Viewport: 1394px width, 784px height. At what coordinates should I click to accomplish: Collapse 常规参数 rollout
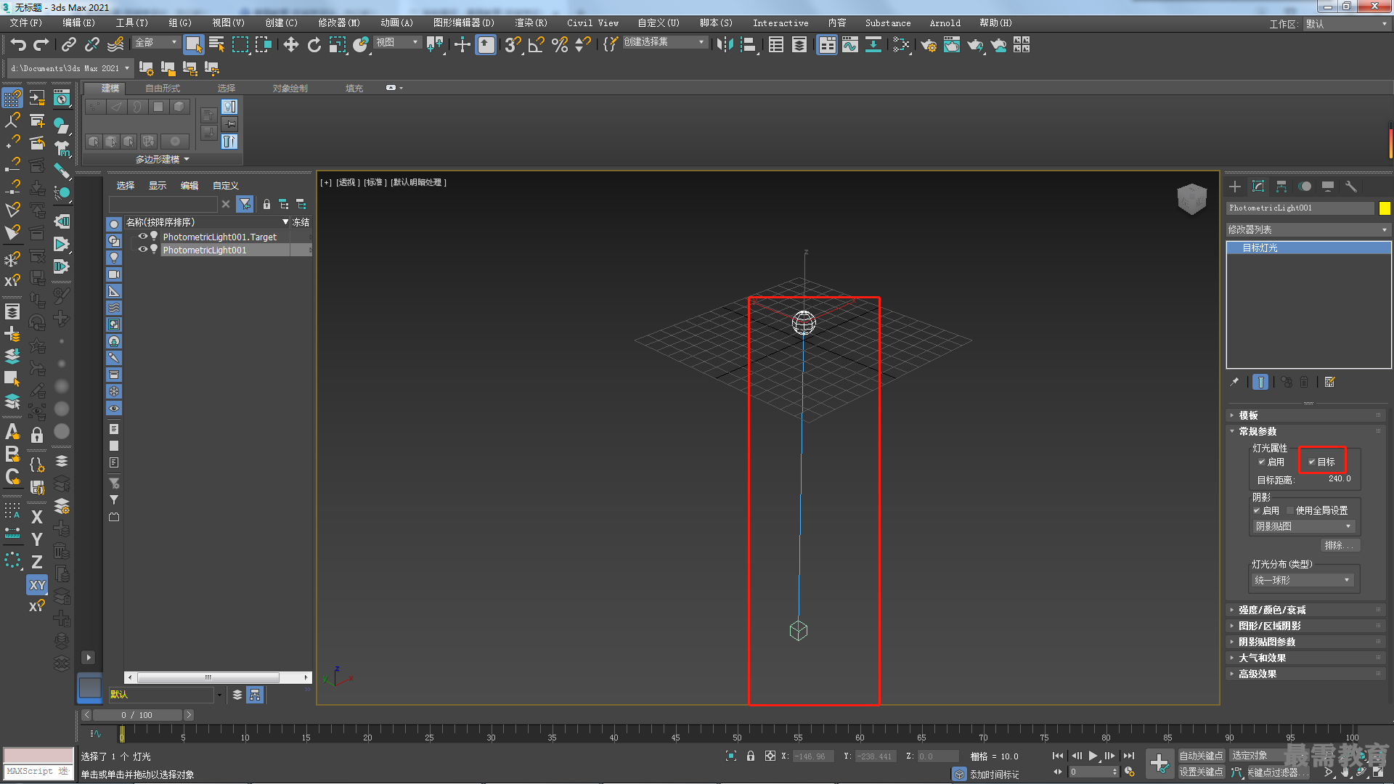tap(1307, 431)
